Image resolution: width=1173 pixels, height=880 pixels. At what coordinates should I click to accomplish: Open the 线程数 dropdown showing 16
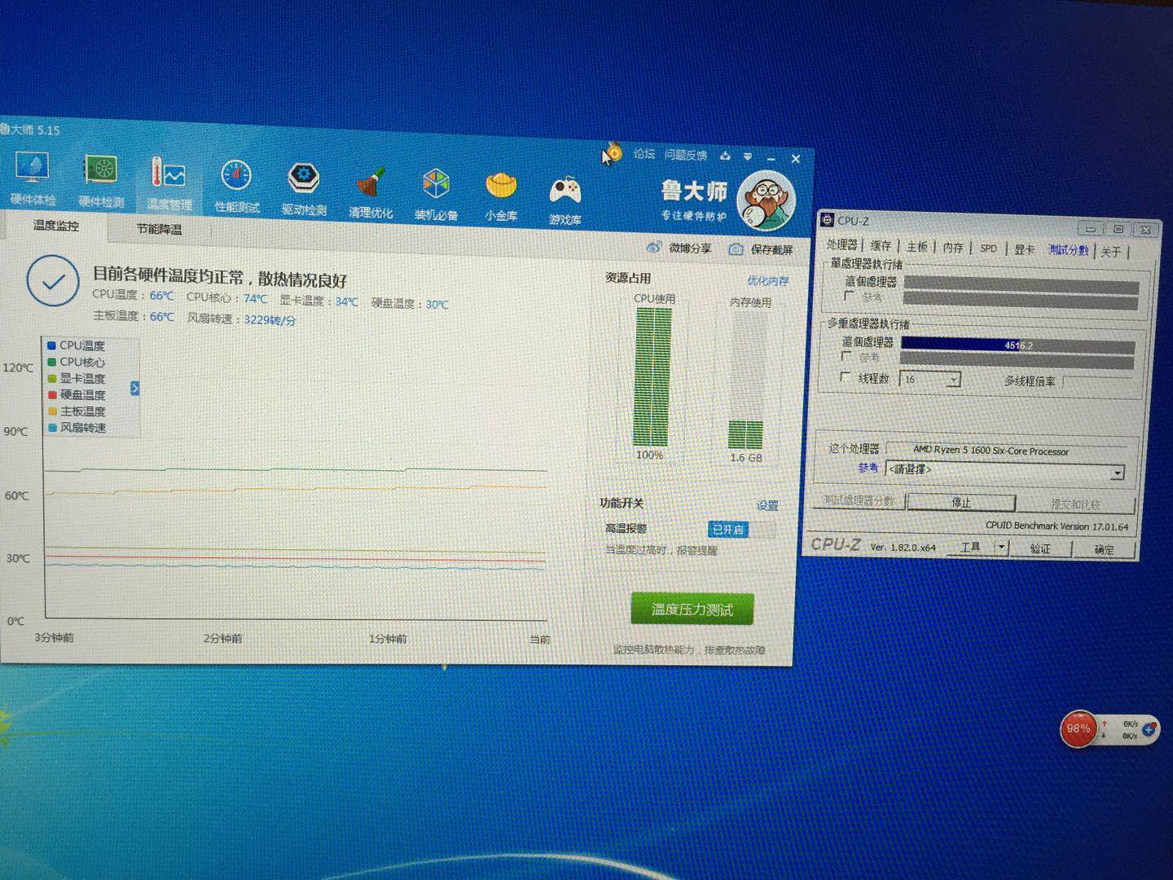point(929,379)
